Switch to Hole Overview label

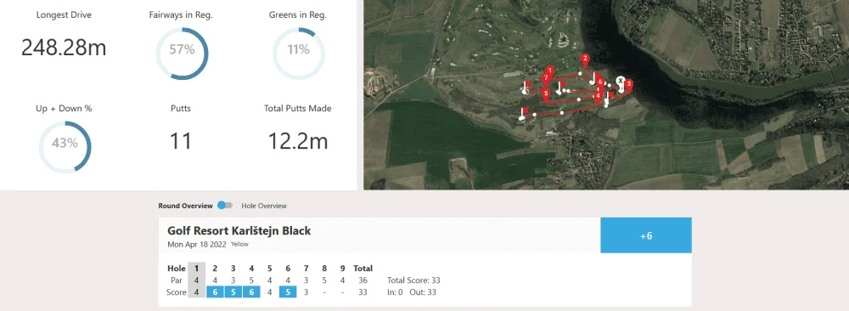tap(264, 206)
